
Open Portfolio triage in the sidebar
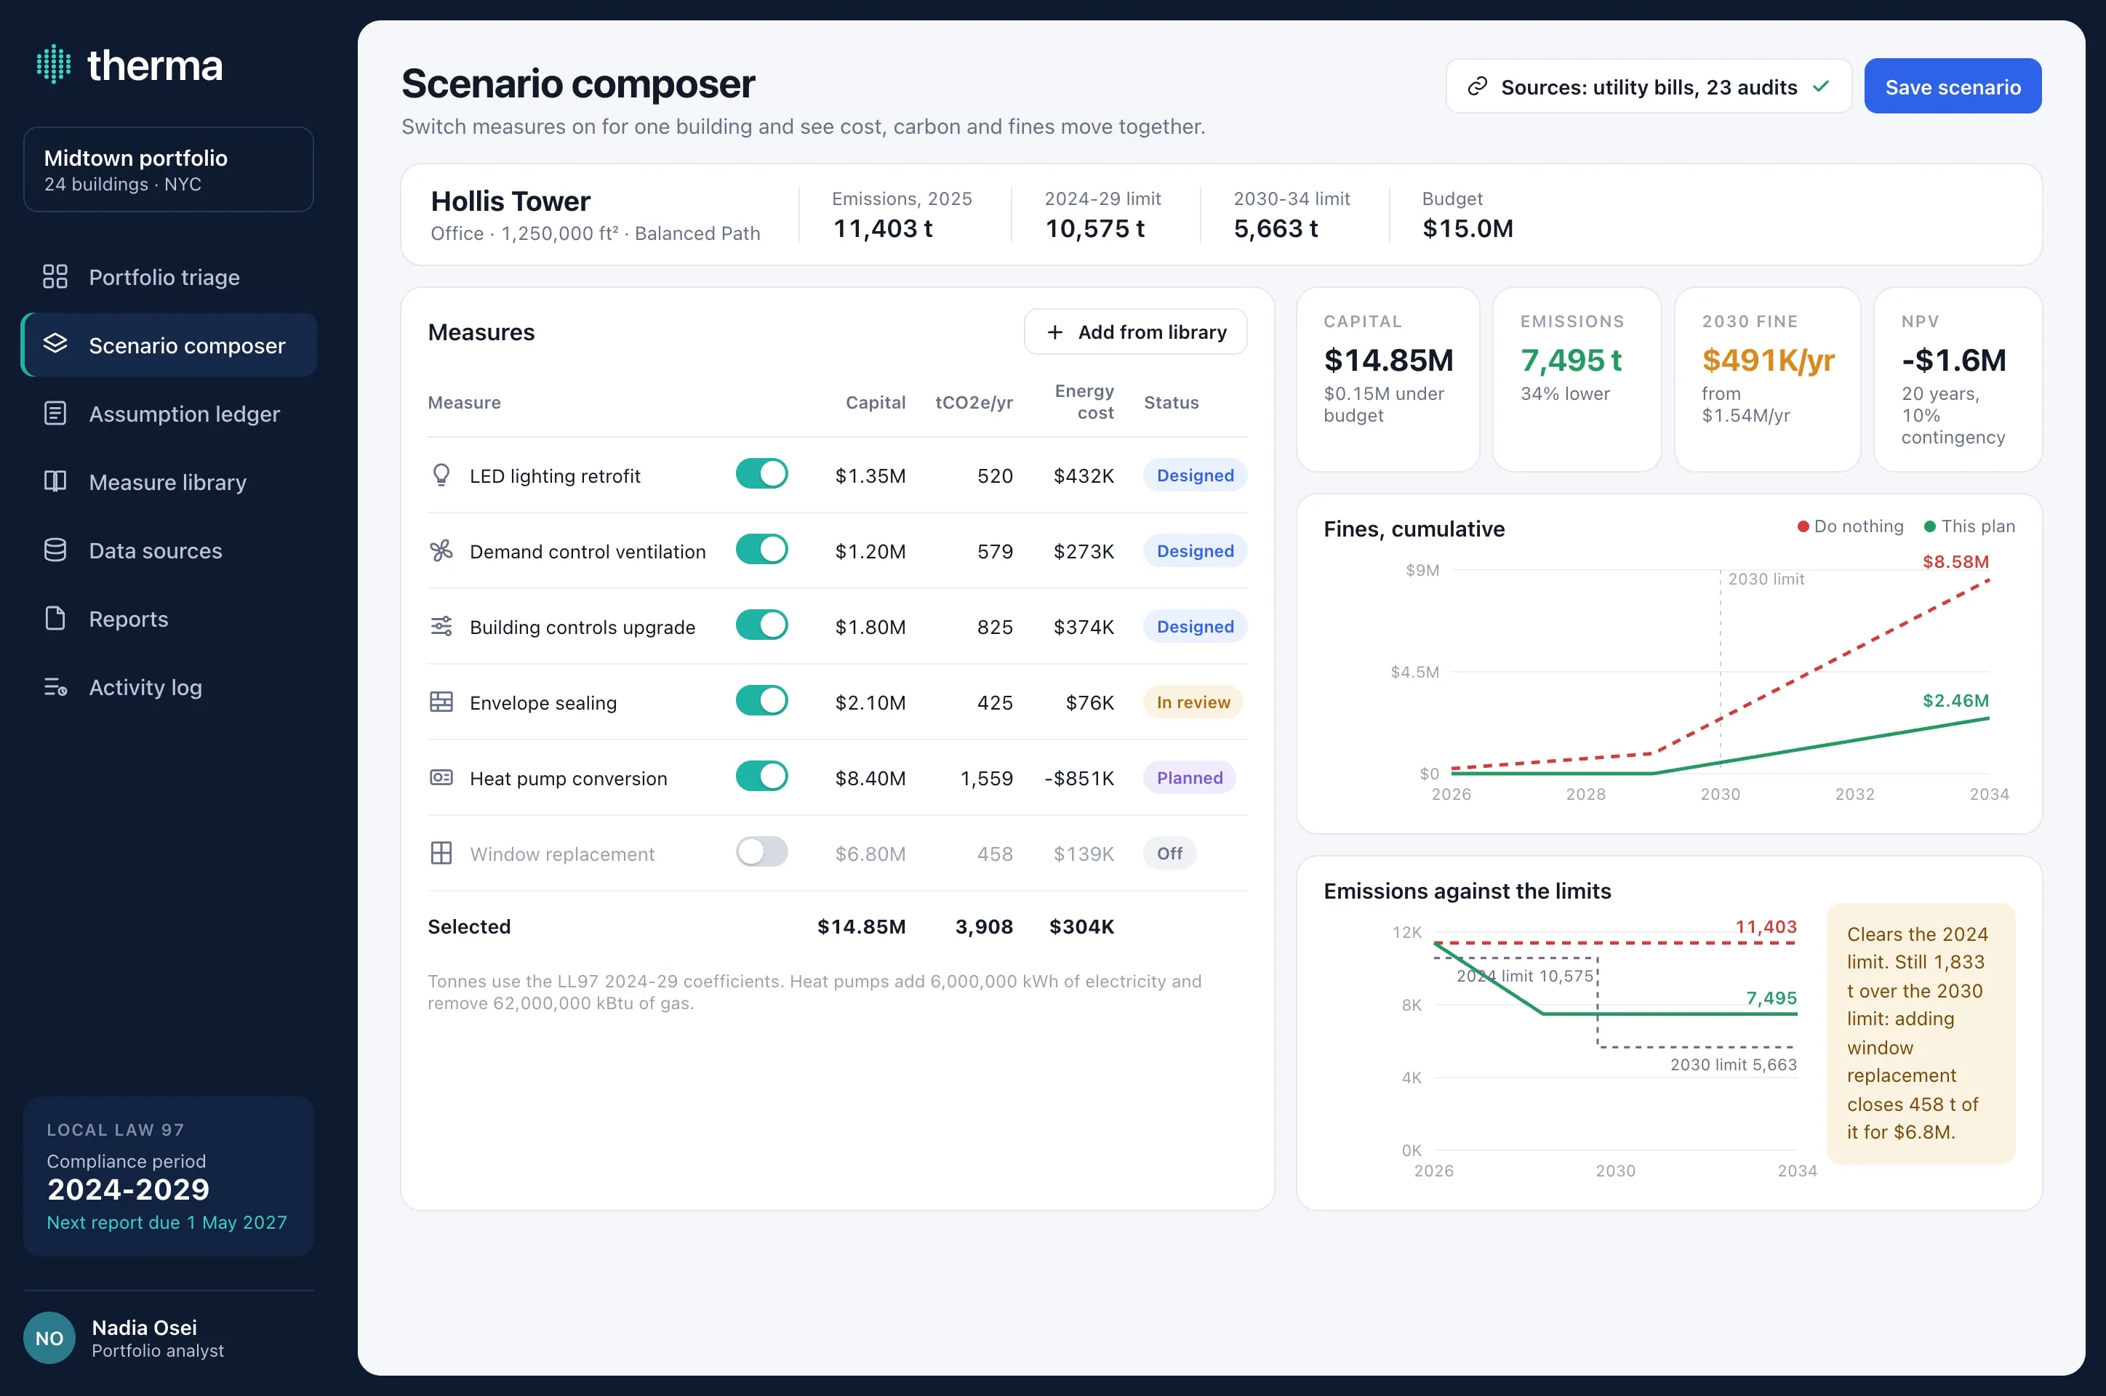(168, 277)
